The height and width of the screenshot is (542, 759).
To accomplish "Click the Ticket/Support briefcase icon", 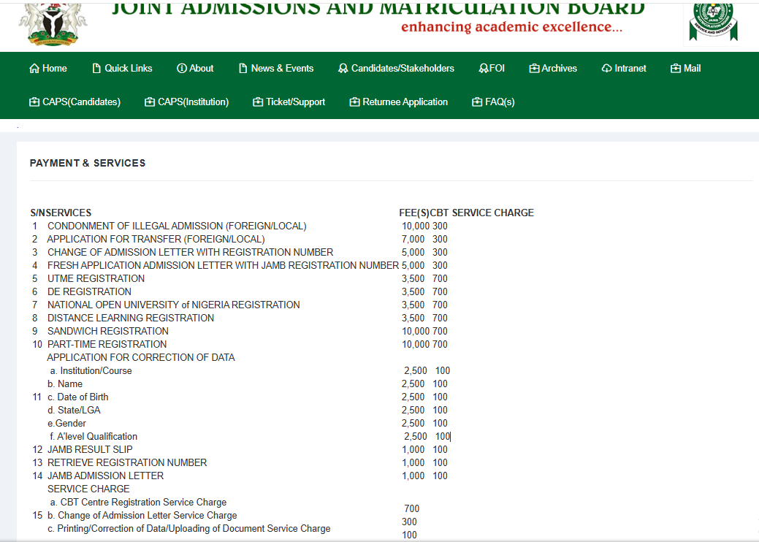I will pyautogui.click(x=258, y=102).
